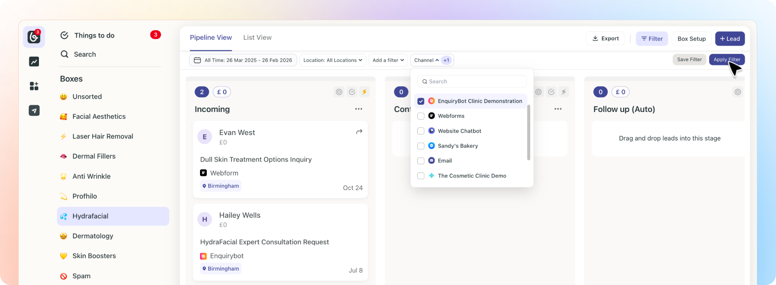Click the Things to do checkmark icon
Screen dimensions: 776x285
(64, 35)
